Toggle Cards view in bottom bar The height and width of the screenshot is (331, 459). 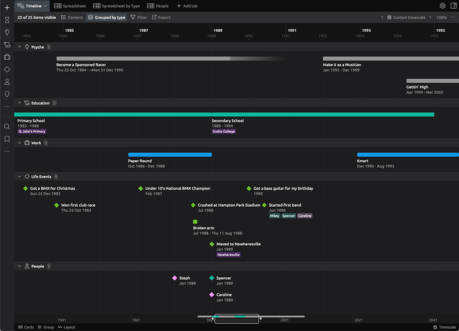pyautogui.click(x=26, y=327)
